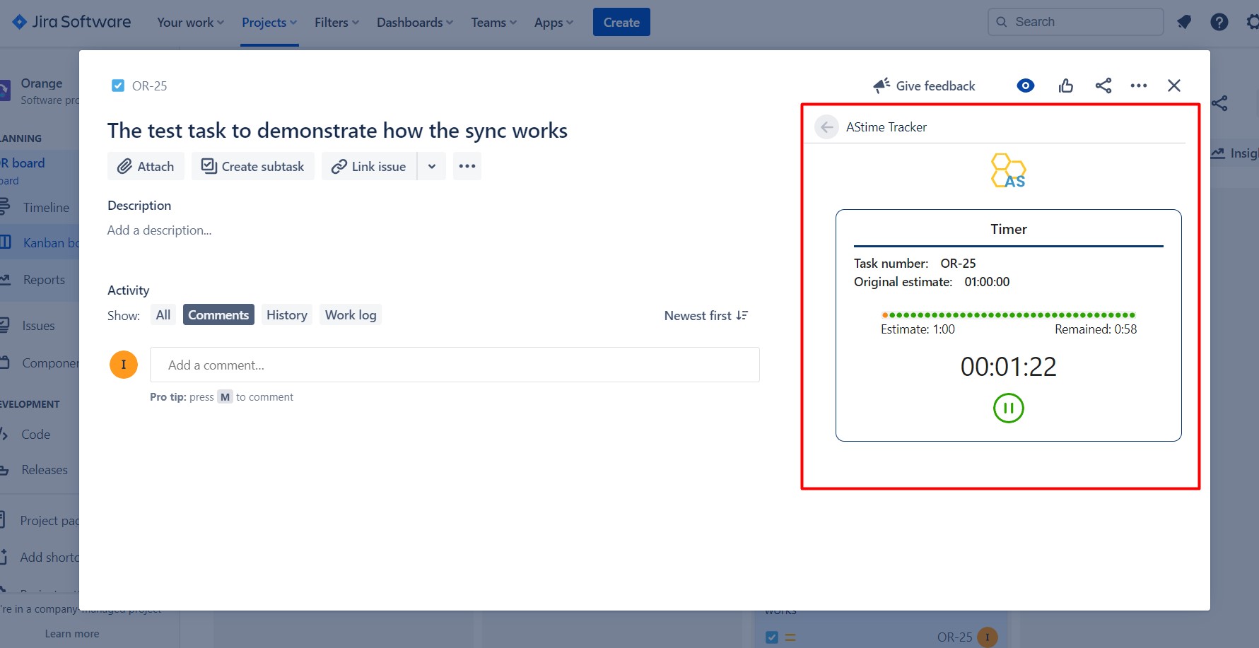This screenshot has width=1259, height=648.
Task: Click the Original estimate 01:00:00 value
Action: pyautogui.click(x=987, y=282)
